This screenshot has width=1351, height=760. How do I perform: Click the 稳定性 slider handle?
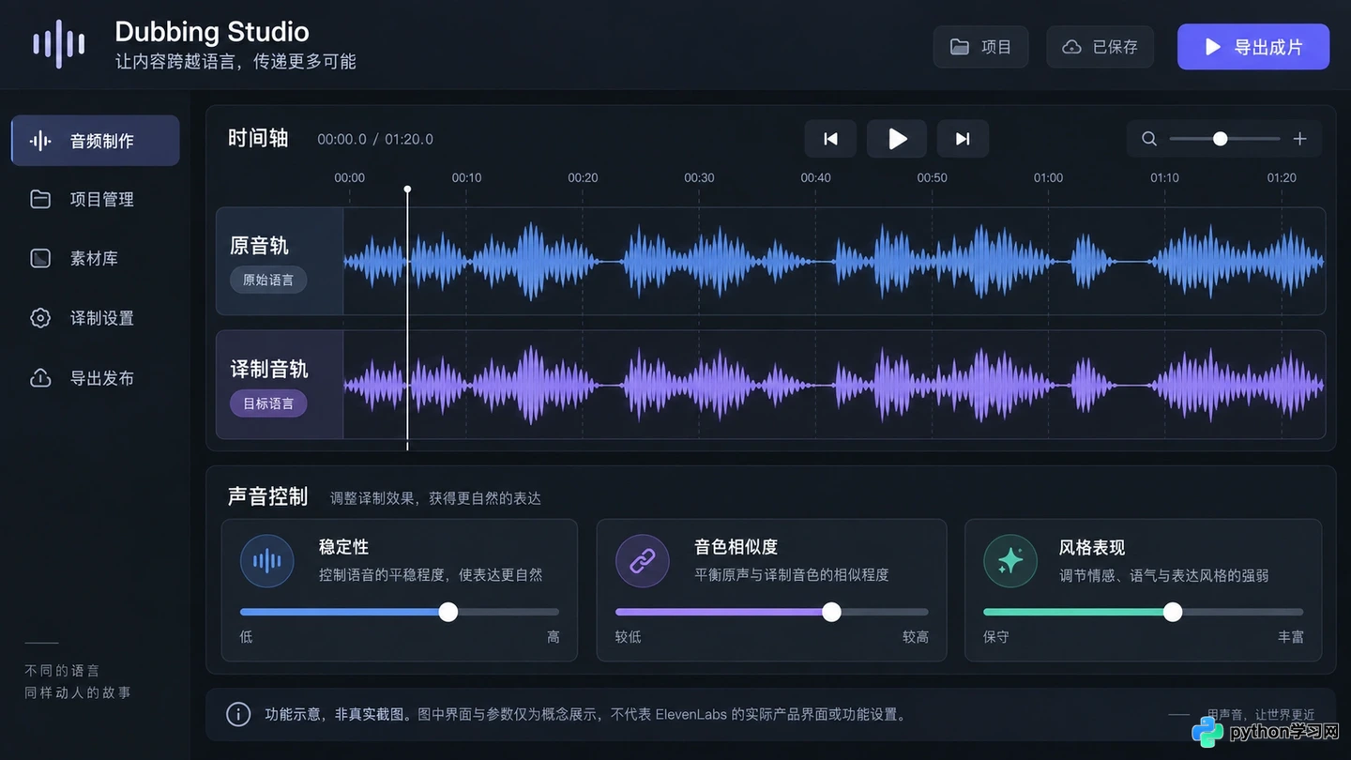pos(448,612)
